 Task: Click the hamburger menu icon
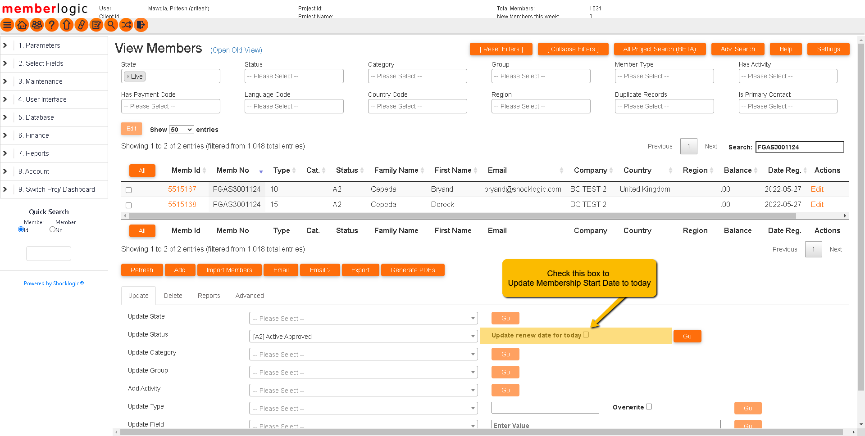7,25
